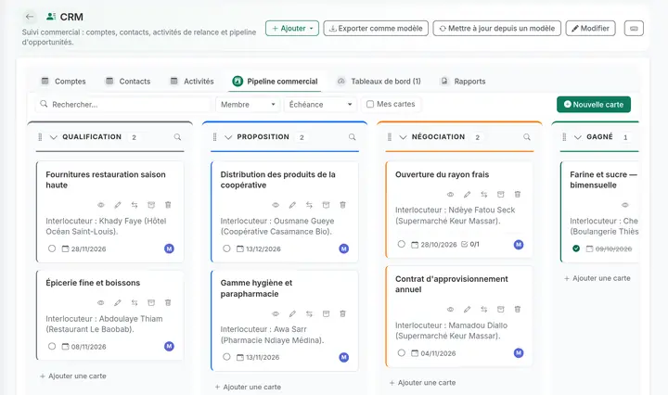The height and width of the screenshot is (395, 668).
Task: Click the 28/11/2026 due date
Action: 83,248
